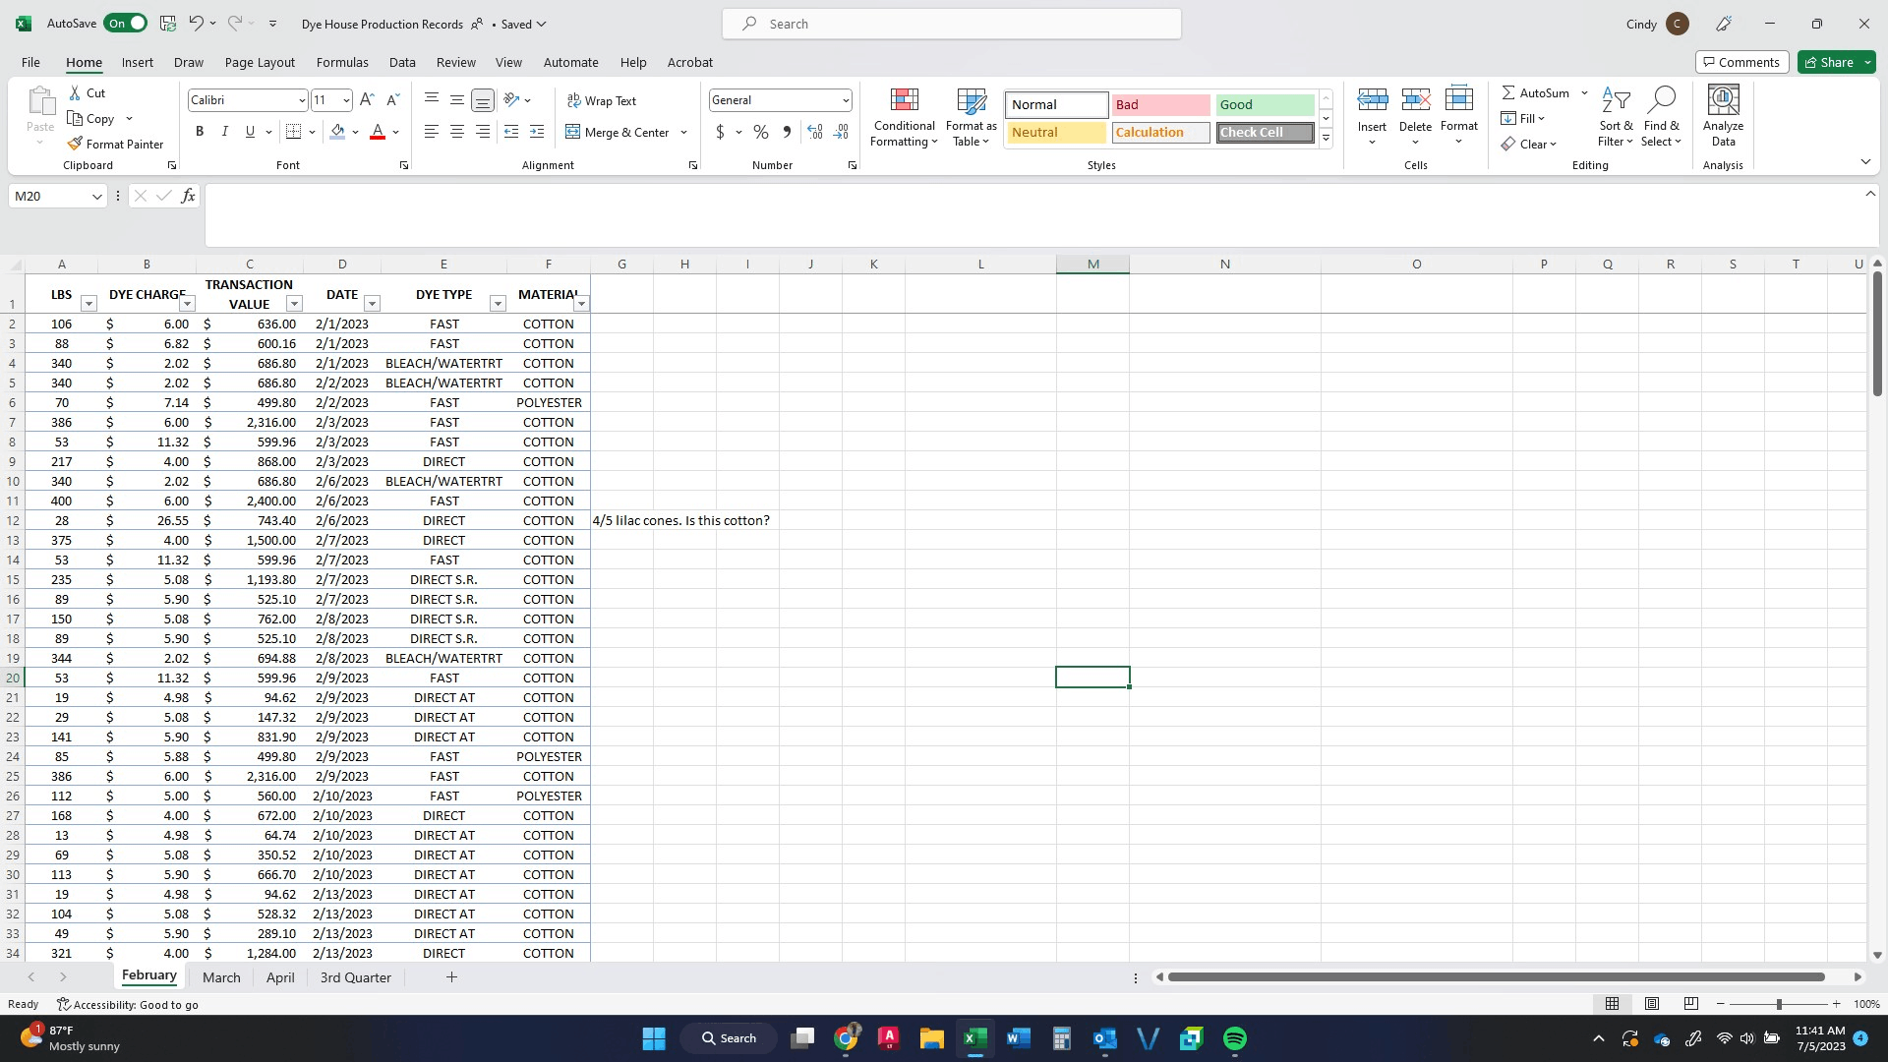Click the Italic formatting button
The image size is (1888, 1062).
click(x=224, y=132)
